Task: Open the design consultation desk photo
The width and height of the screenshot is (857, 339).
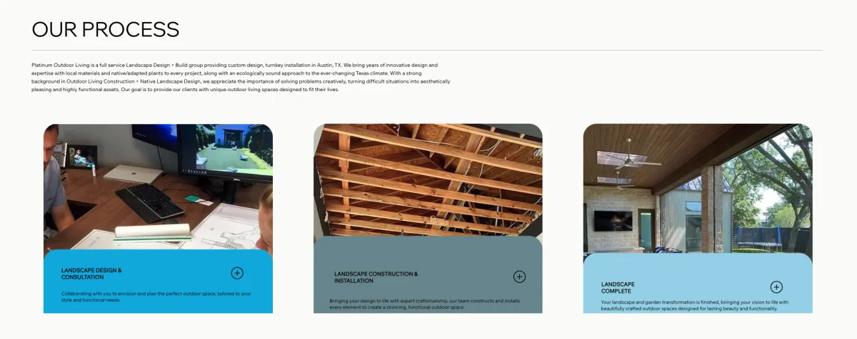Action: 158,187
